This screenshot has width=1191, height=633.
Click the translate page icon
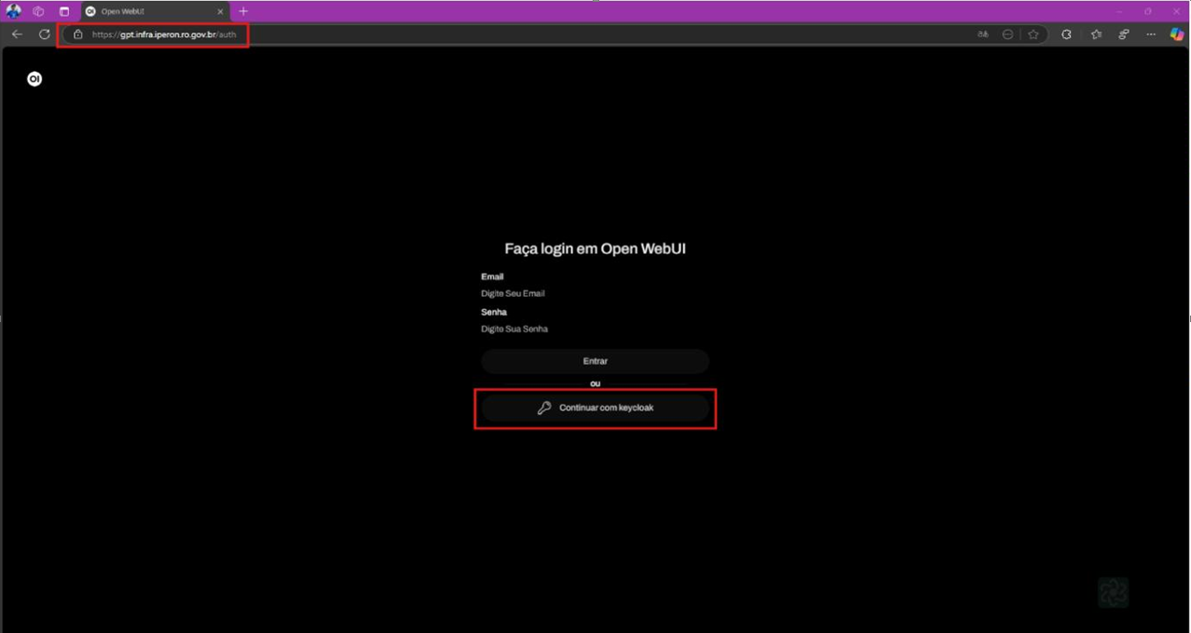click(982, 34)
